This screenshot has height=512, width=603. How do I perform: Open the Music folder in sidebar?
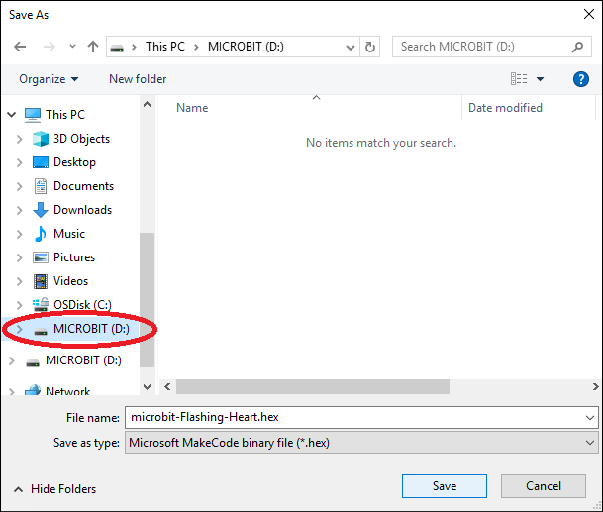click(68, 234)
